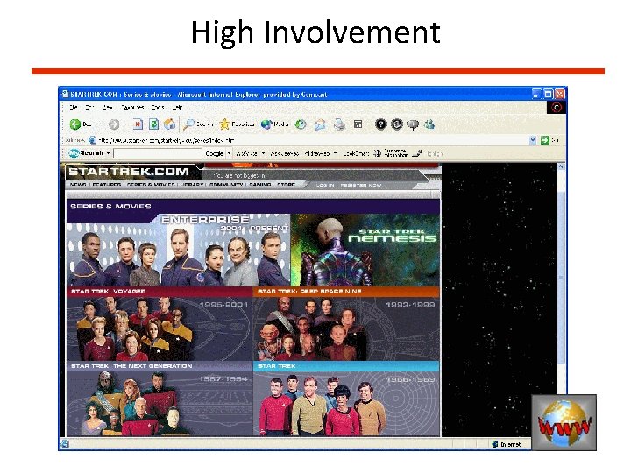This screenshot has width=631, height=473.
Task: Click the Google search button
Action: (214, 153)
